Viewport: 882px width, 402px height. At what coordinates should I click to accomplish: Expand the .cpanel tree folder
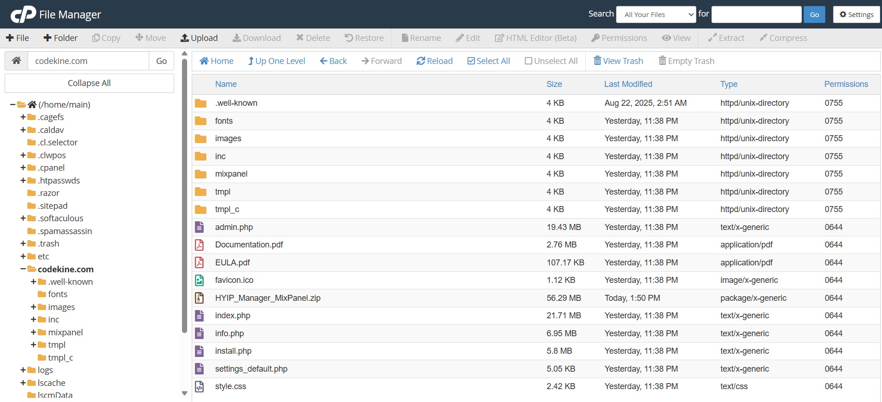23,168
